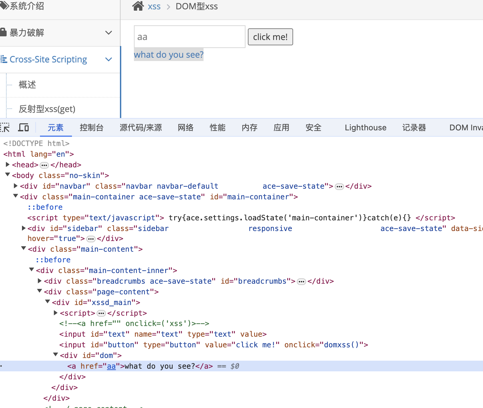This screenshot has height=408, width=483.
Task: Expand the navbar div ellipsis badge
Action: [339, 187]
